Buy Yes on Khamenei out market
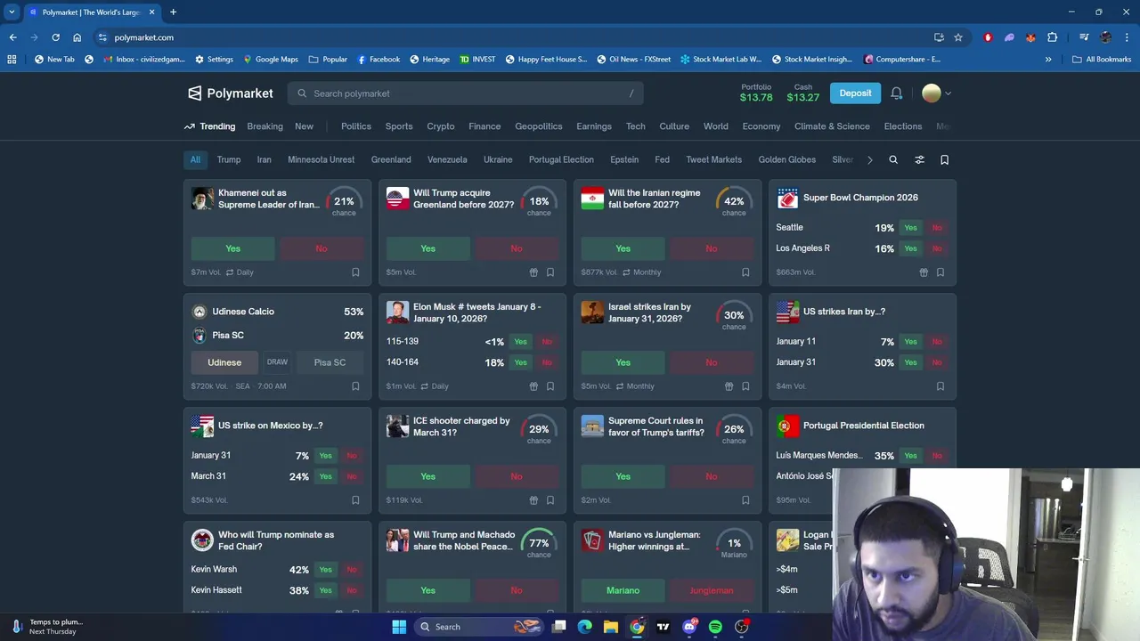This screenshot has width=1140, height=641. tap(233, 248)
